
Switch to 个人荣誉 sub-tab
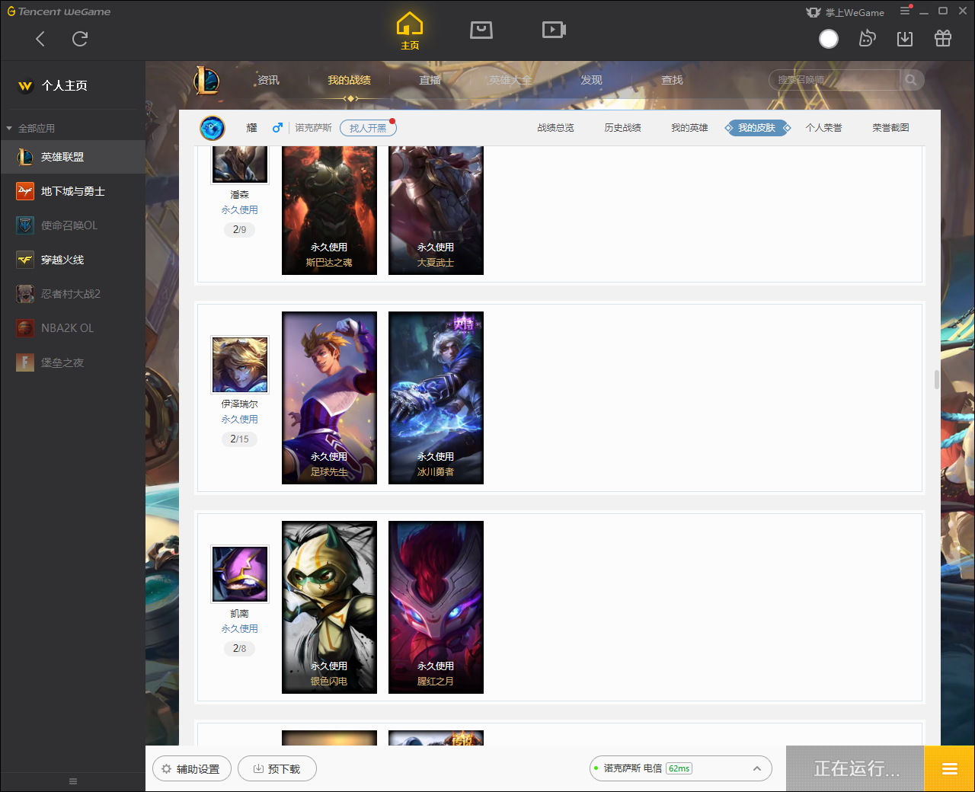click(823, 128)
